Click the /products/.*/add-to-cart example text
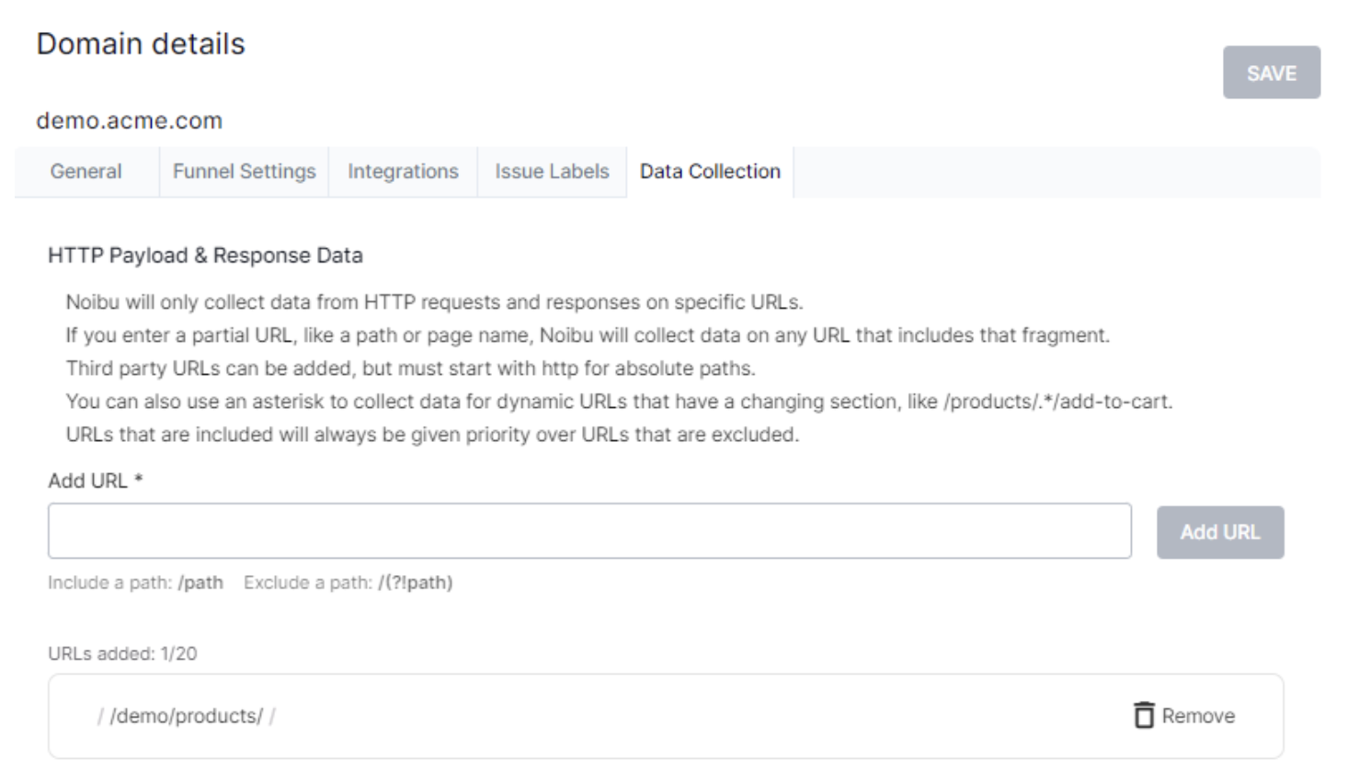Screen dimensions: 1359x781 1057,402
